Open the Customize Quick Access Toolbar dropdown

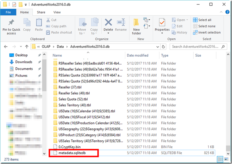pyautogui.click(x=26, y=5)
